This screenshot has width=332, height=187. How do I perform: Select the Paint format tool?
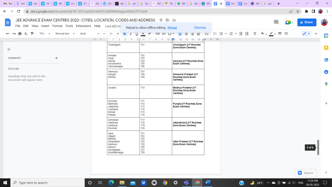[32, 34]
